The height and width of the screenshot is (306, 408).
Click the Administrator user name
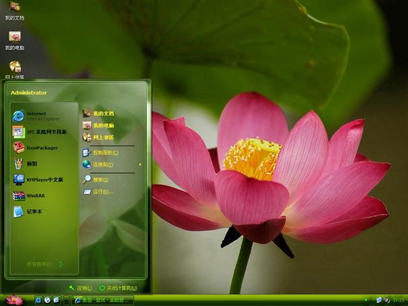tap(29, 92)
